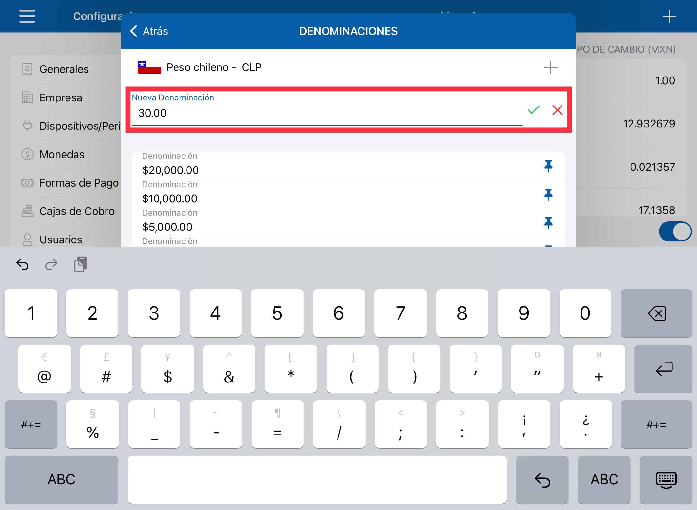Tap exchange rate value 0.021357
Viewport: 697px width, 510px height.
click(652, 167)
